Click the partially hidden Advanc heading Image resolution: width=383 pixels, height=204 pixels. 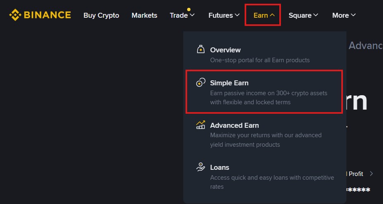pyautogui.click(x=365, y=45)
